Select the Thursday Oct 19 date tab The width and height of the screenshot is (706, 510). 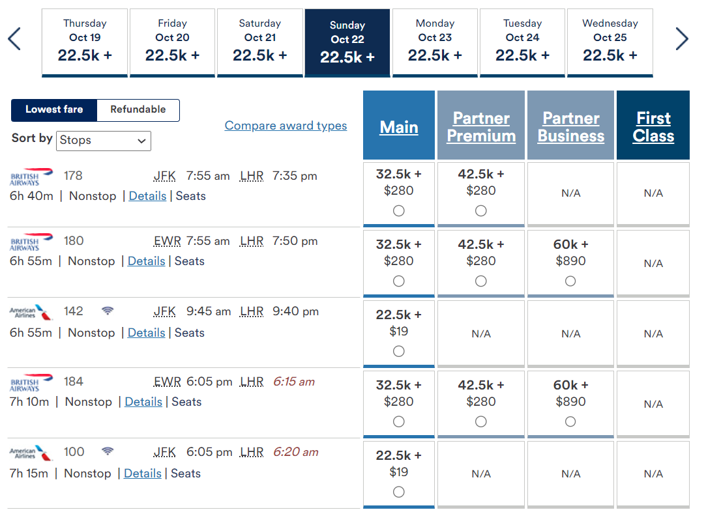(x=84, y=42)
